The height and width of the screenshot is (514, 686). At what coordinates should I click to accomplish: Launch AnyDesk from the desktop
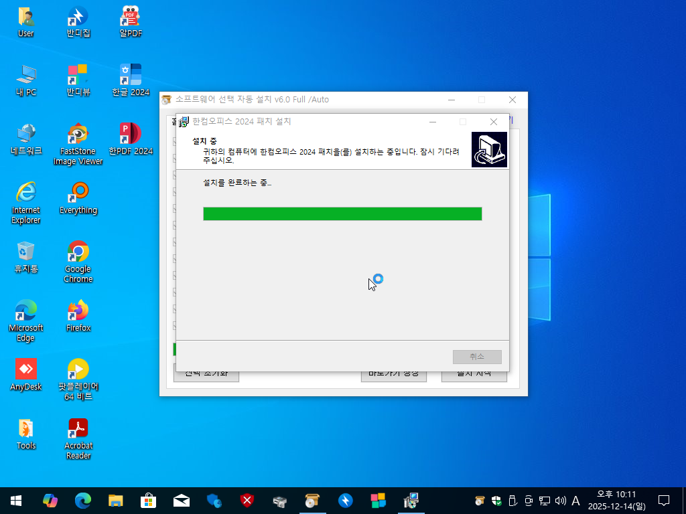point(26,375)
